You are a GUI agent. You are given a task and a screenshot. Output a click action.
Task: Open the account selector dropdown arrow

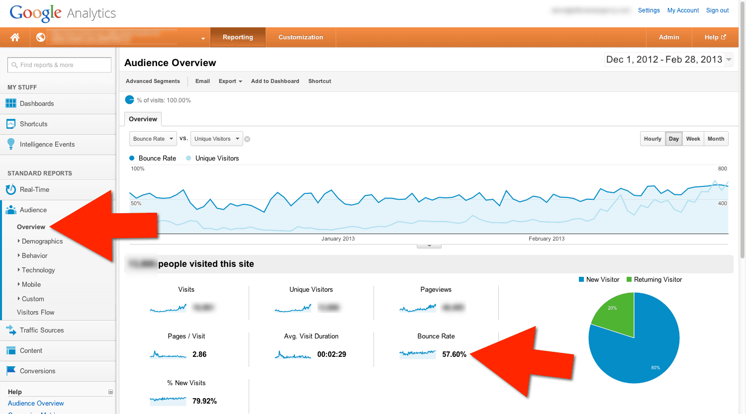[203, 38]
